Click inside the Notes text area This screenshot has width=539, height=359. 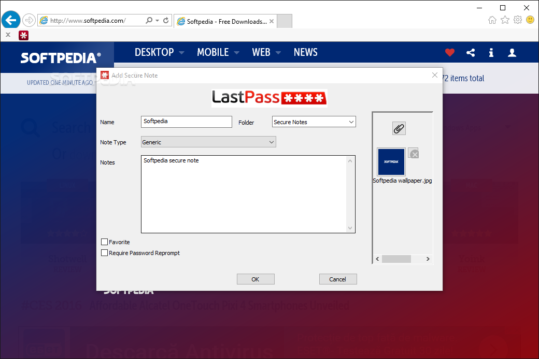point(244,195)
